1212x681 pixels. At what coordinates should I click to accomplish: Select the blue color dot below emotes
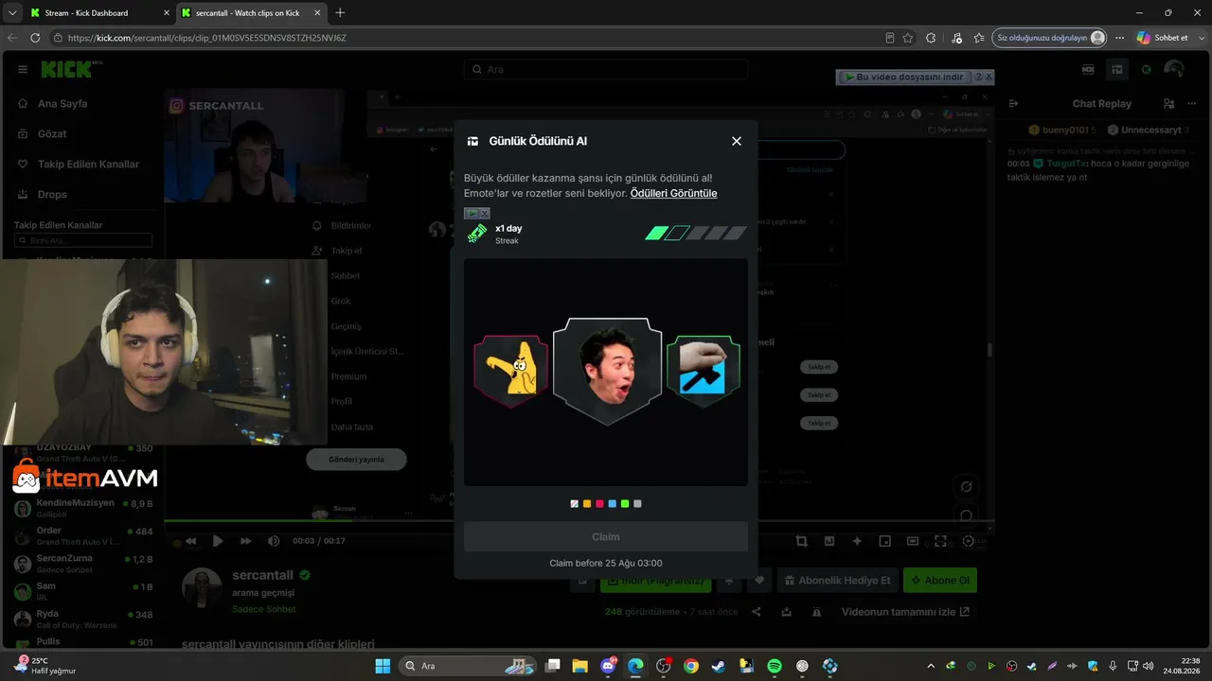(613, 504)
